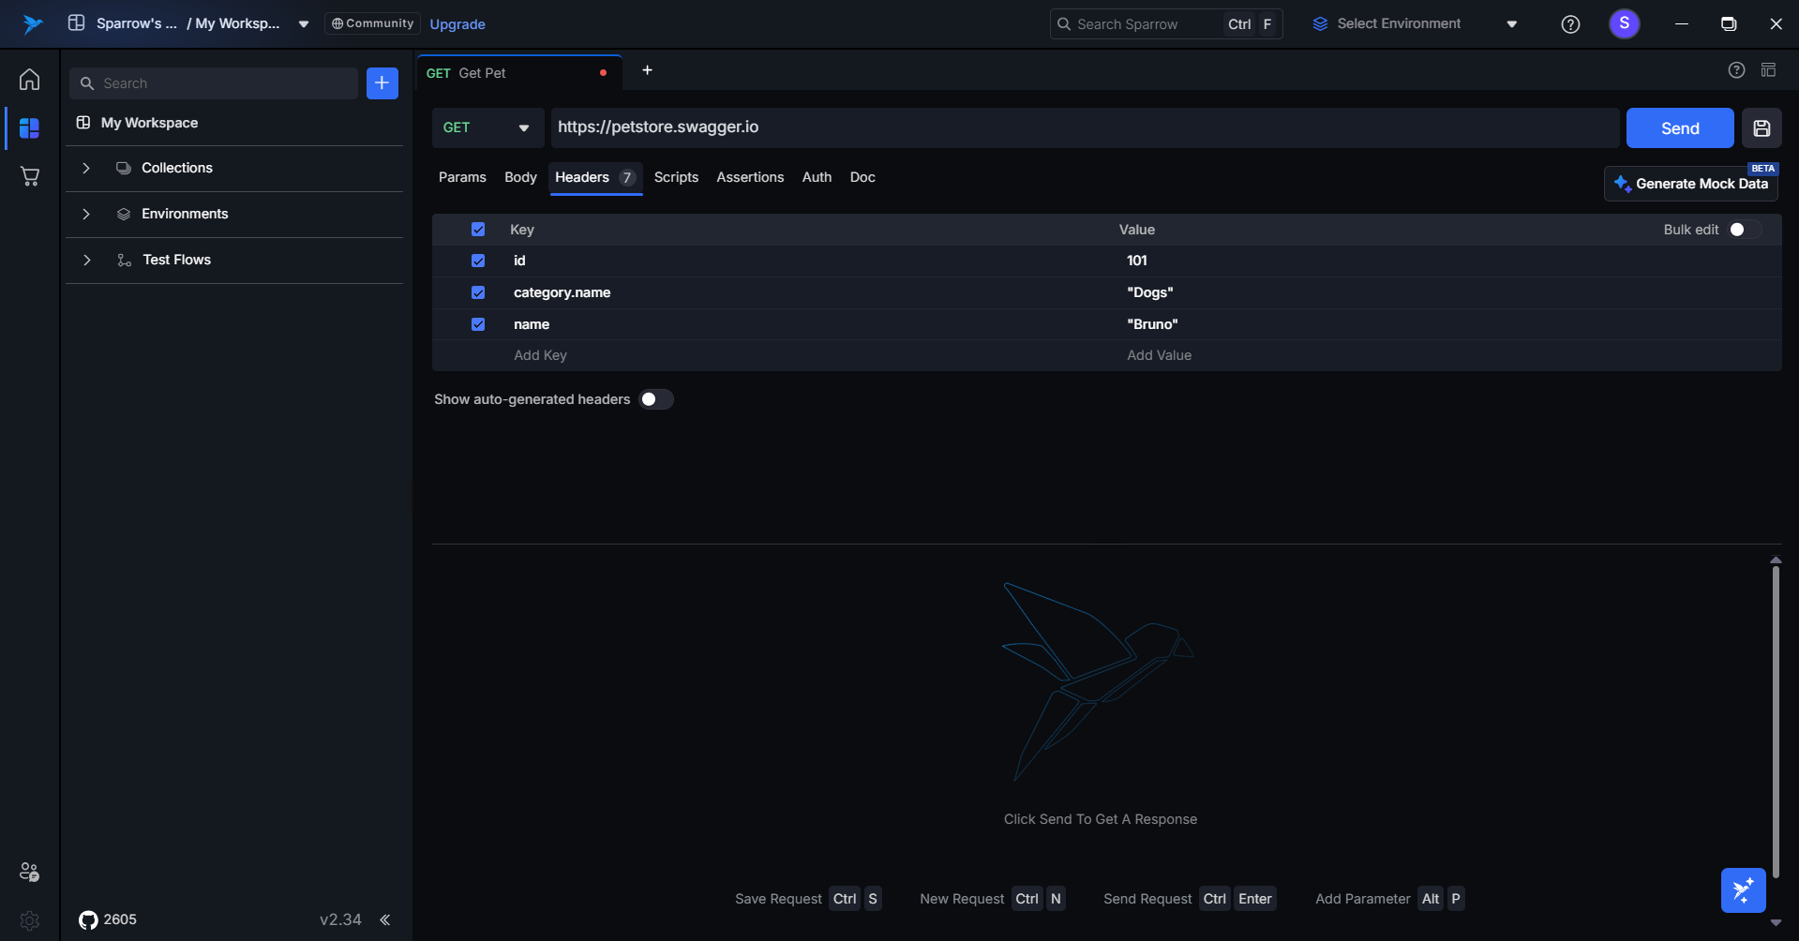Open settings gear in sidebar
The image size is (1799, 941).
tap(30, 920)
